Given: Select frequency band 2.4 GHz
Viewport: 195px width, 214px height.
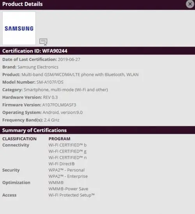Looking at the screenshot, I should [52, 120].
